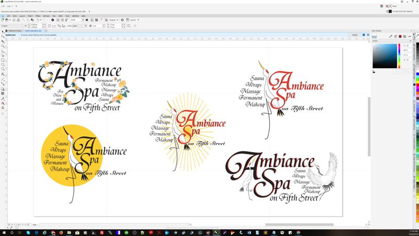419x236 pixels.
Task: Click the Export icon in toolbar
Action: click(x=62, y=20)
